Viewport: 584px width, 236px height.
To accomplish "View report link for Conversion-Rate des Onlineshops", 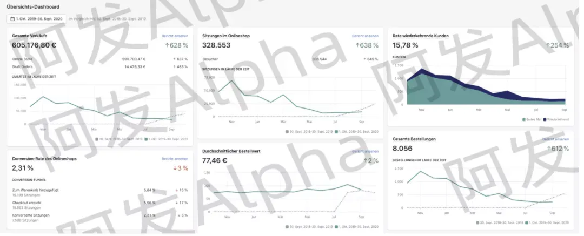I will [175, 159].
